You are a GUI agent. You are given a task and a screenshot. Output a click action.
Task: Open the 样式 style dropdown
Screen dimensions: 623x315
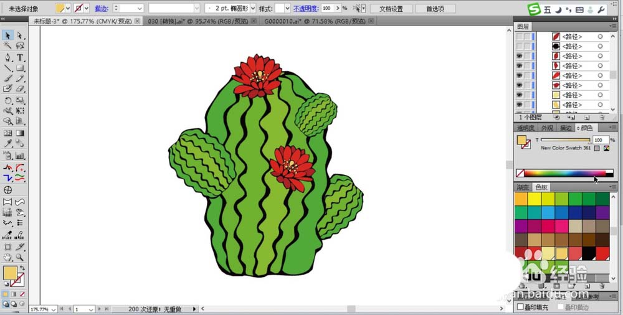point(287,8)
